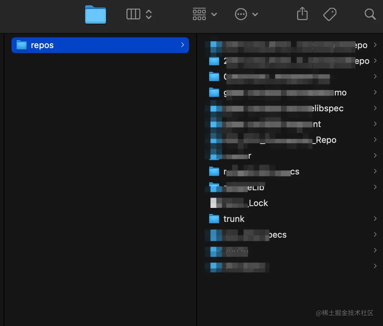Screen dimensions: 383x326
Task: Click the column view icon in toolbar
Action: tap(133, 14)
